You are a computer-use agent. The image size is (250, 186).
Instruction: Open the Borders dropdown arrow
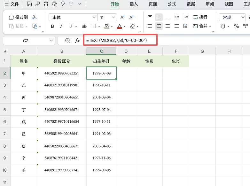99,26
